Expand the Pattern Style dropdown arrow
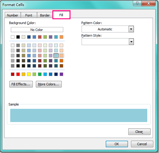 [x=131, y=41]
